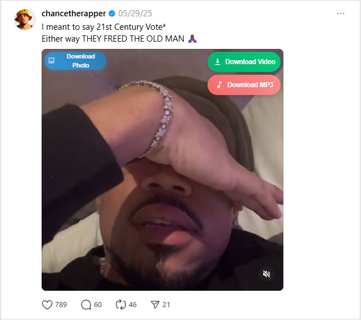The height and width of the screenshot is (320, 361).
Task: Share the post with the paper plane icon
Action: point(155,305)
